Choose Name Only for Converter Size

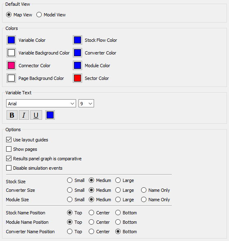click(x=144, y=190)
